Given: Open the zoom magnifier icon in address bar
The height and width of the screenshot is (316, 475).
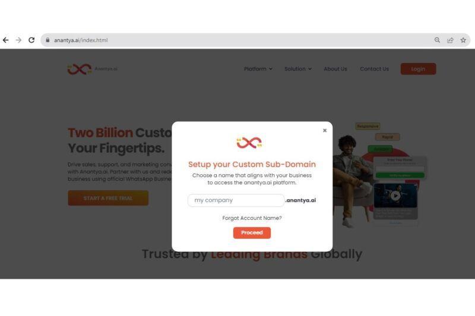Looking at the screenshot, I should [437, 40].
